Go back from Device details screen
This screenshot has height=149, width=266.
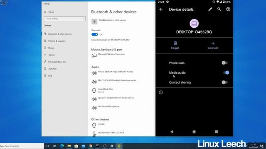[161, 9]
